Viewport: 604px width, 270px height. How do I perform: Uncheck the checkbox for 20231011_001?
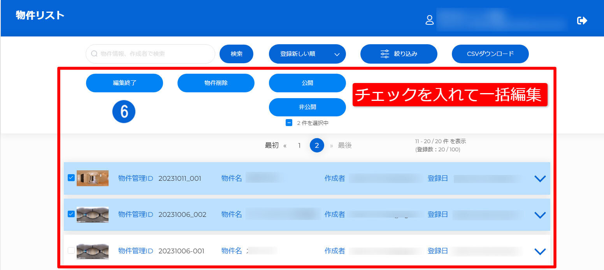(71, 178)
